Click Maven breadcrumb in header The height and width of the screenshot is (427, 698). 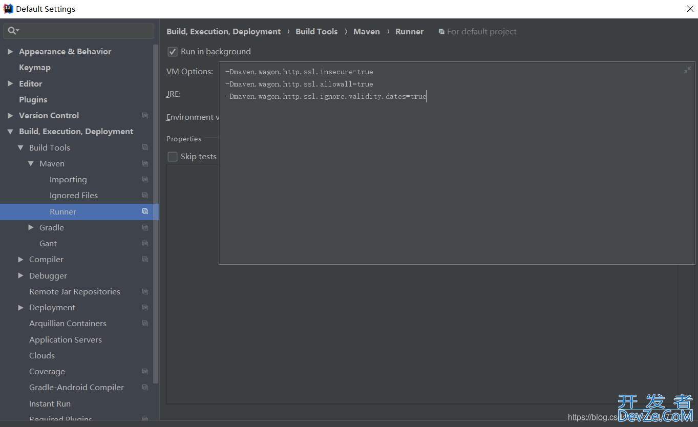point(367,32)
